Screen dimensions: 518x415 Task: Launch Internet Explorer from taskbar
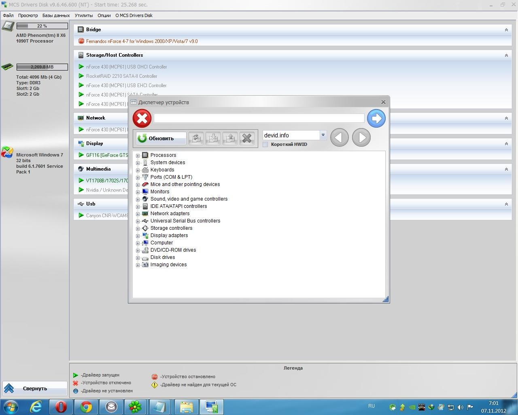point(36,406)
